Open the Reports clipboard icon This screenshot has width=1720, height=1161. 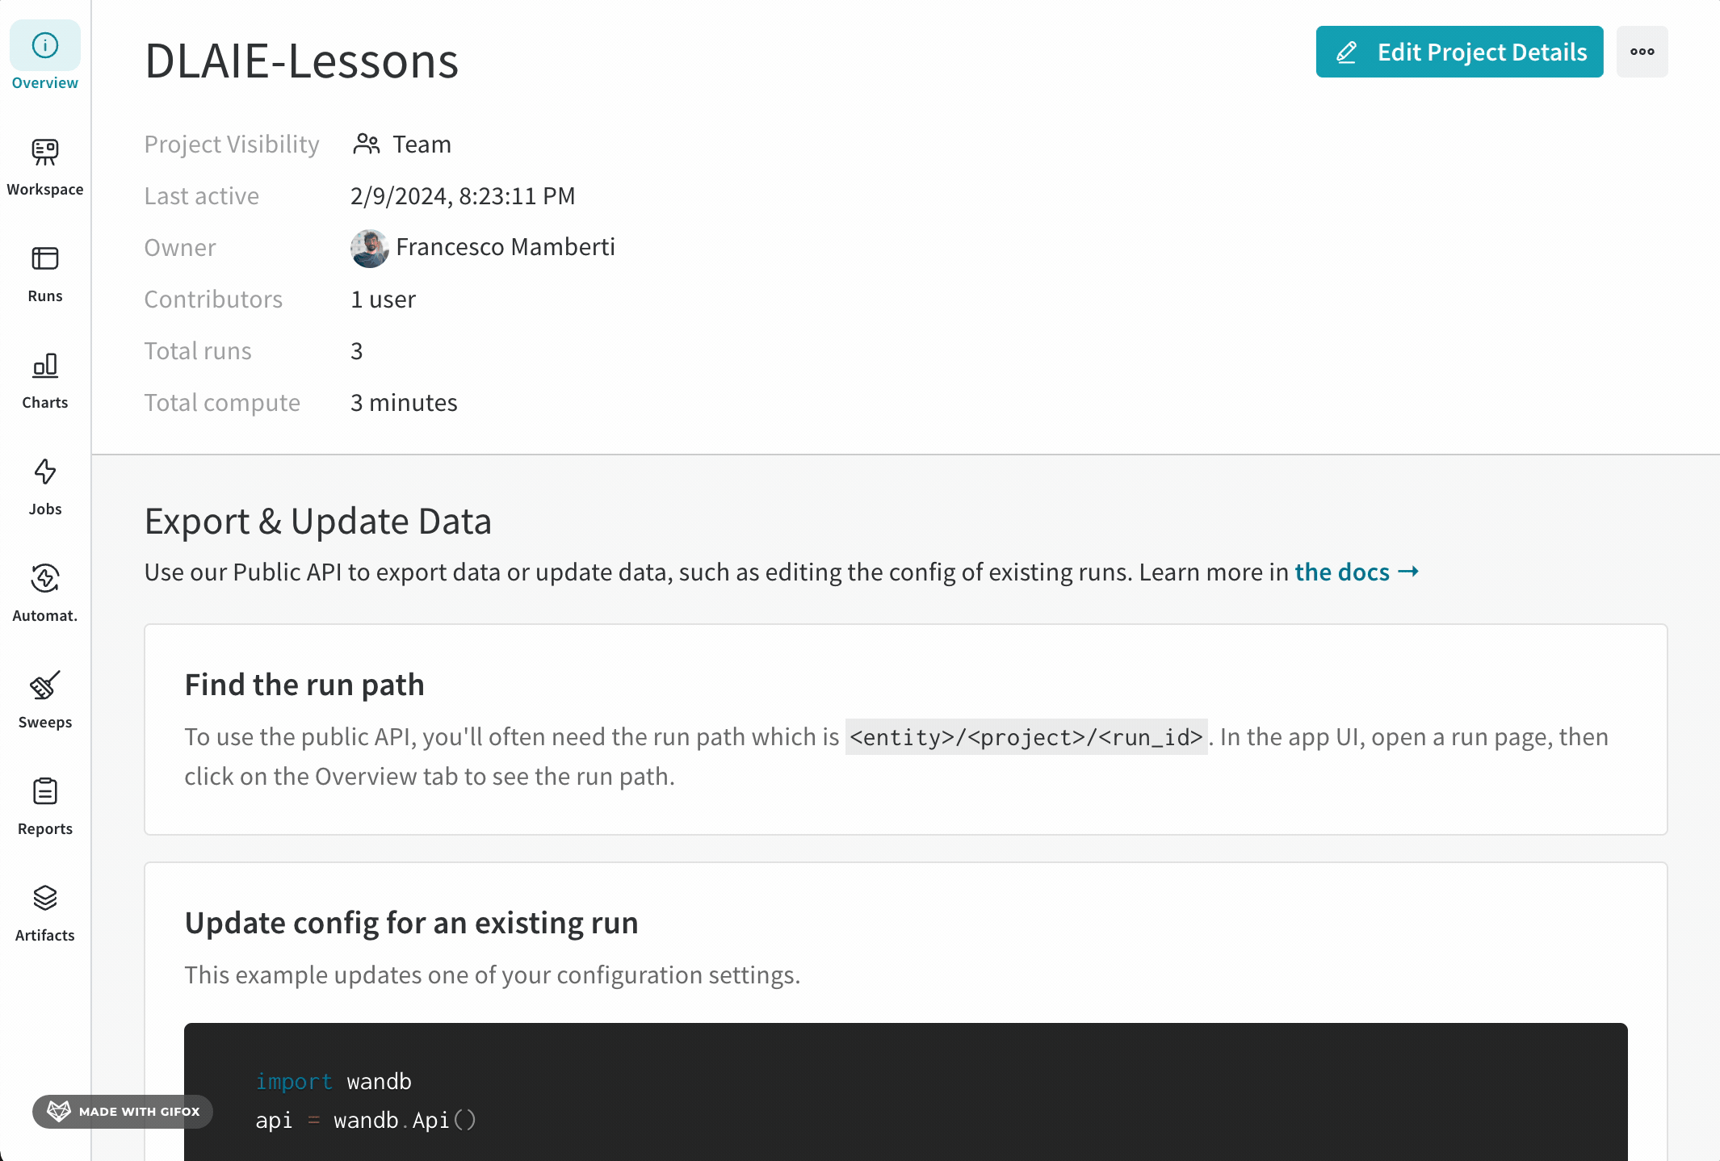tap(45, 791)
